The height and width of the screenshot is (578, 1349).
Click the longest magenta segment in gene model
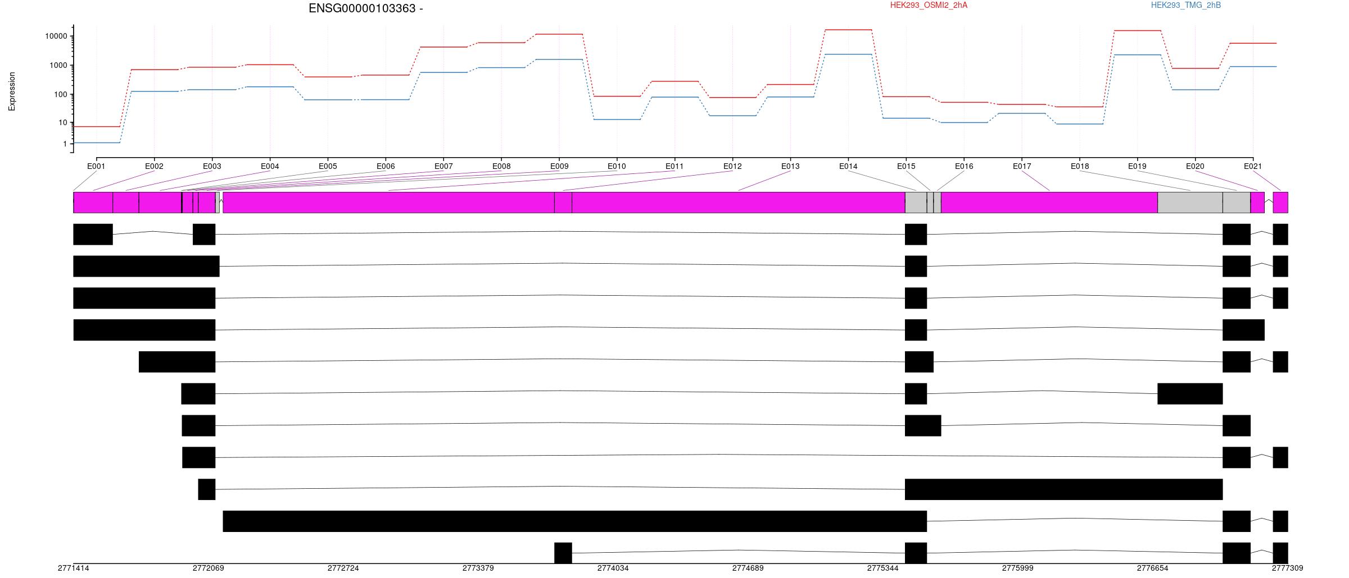(739, 203)
